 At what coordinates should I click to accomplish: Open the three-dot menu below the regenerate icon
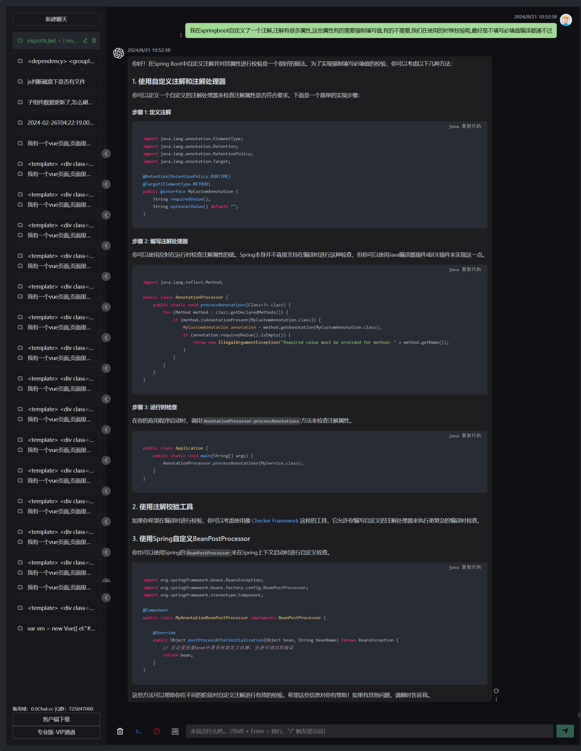tap(496, 699)
